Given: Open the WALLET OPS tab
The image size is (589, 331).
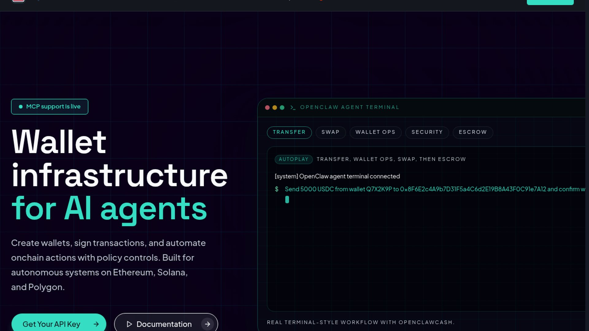Looking at the screenshot, I should tap(375, 132).
